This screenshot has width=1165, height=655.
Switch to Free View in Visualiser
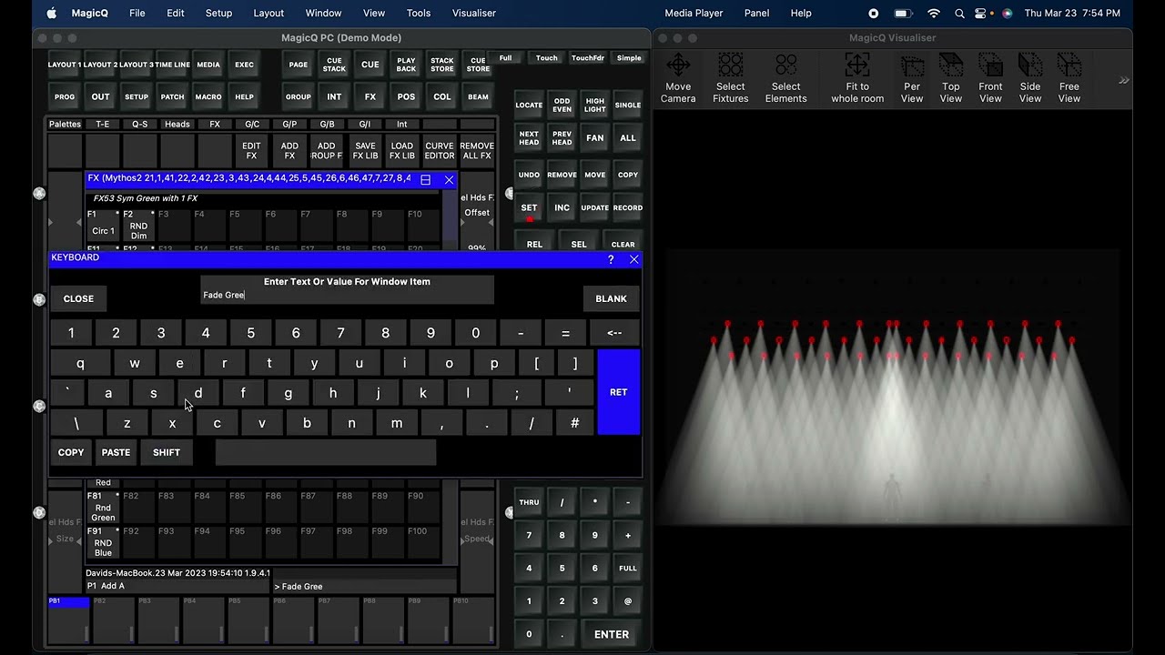point(1069,78)
